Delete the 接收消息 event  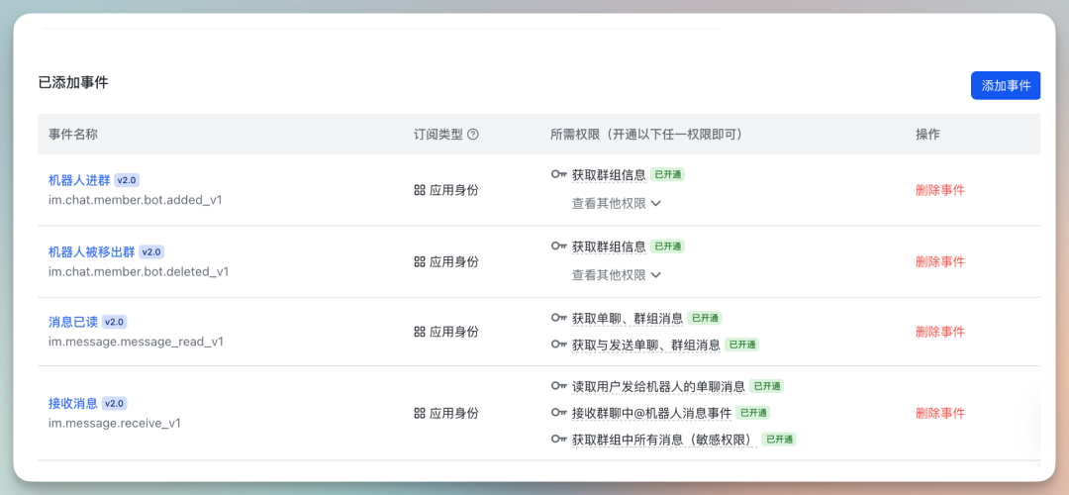(939, 413)
